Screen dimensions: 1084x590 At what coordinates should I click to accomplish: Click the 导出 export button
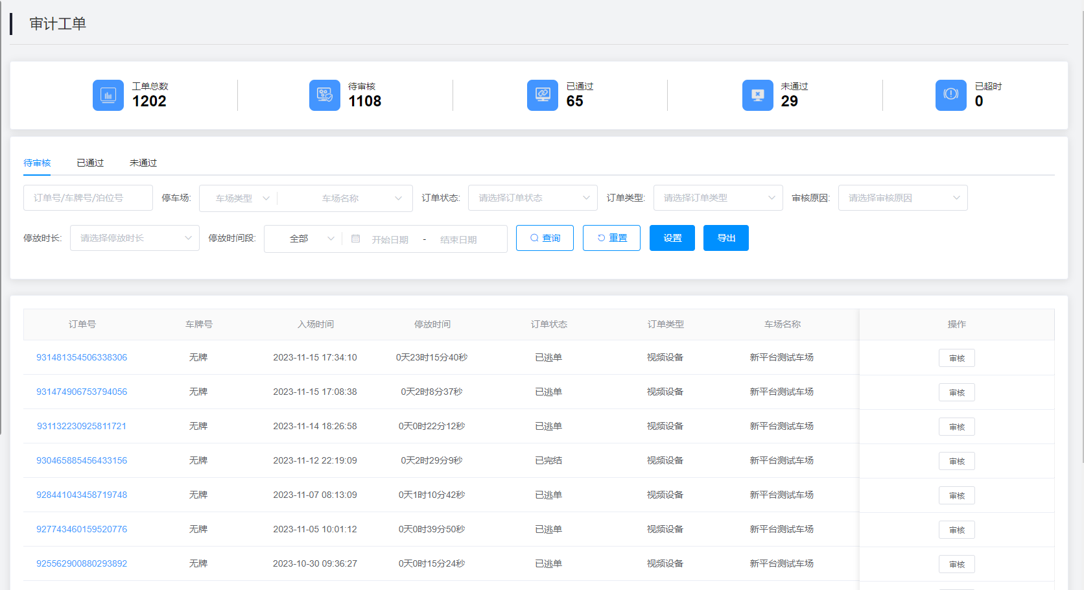725,238
